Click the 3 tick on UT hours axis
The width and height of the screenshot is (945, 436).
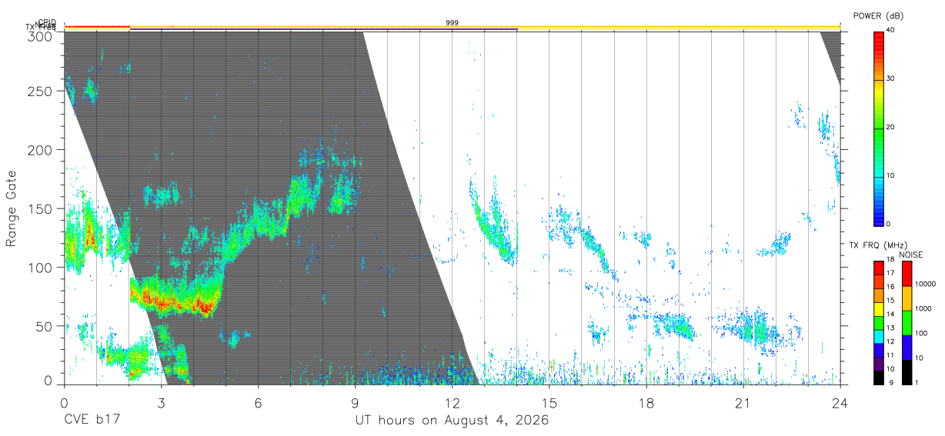tap(161, 402)
